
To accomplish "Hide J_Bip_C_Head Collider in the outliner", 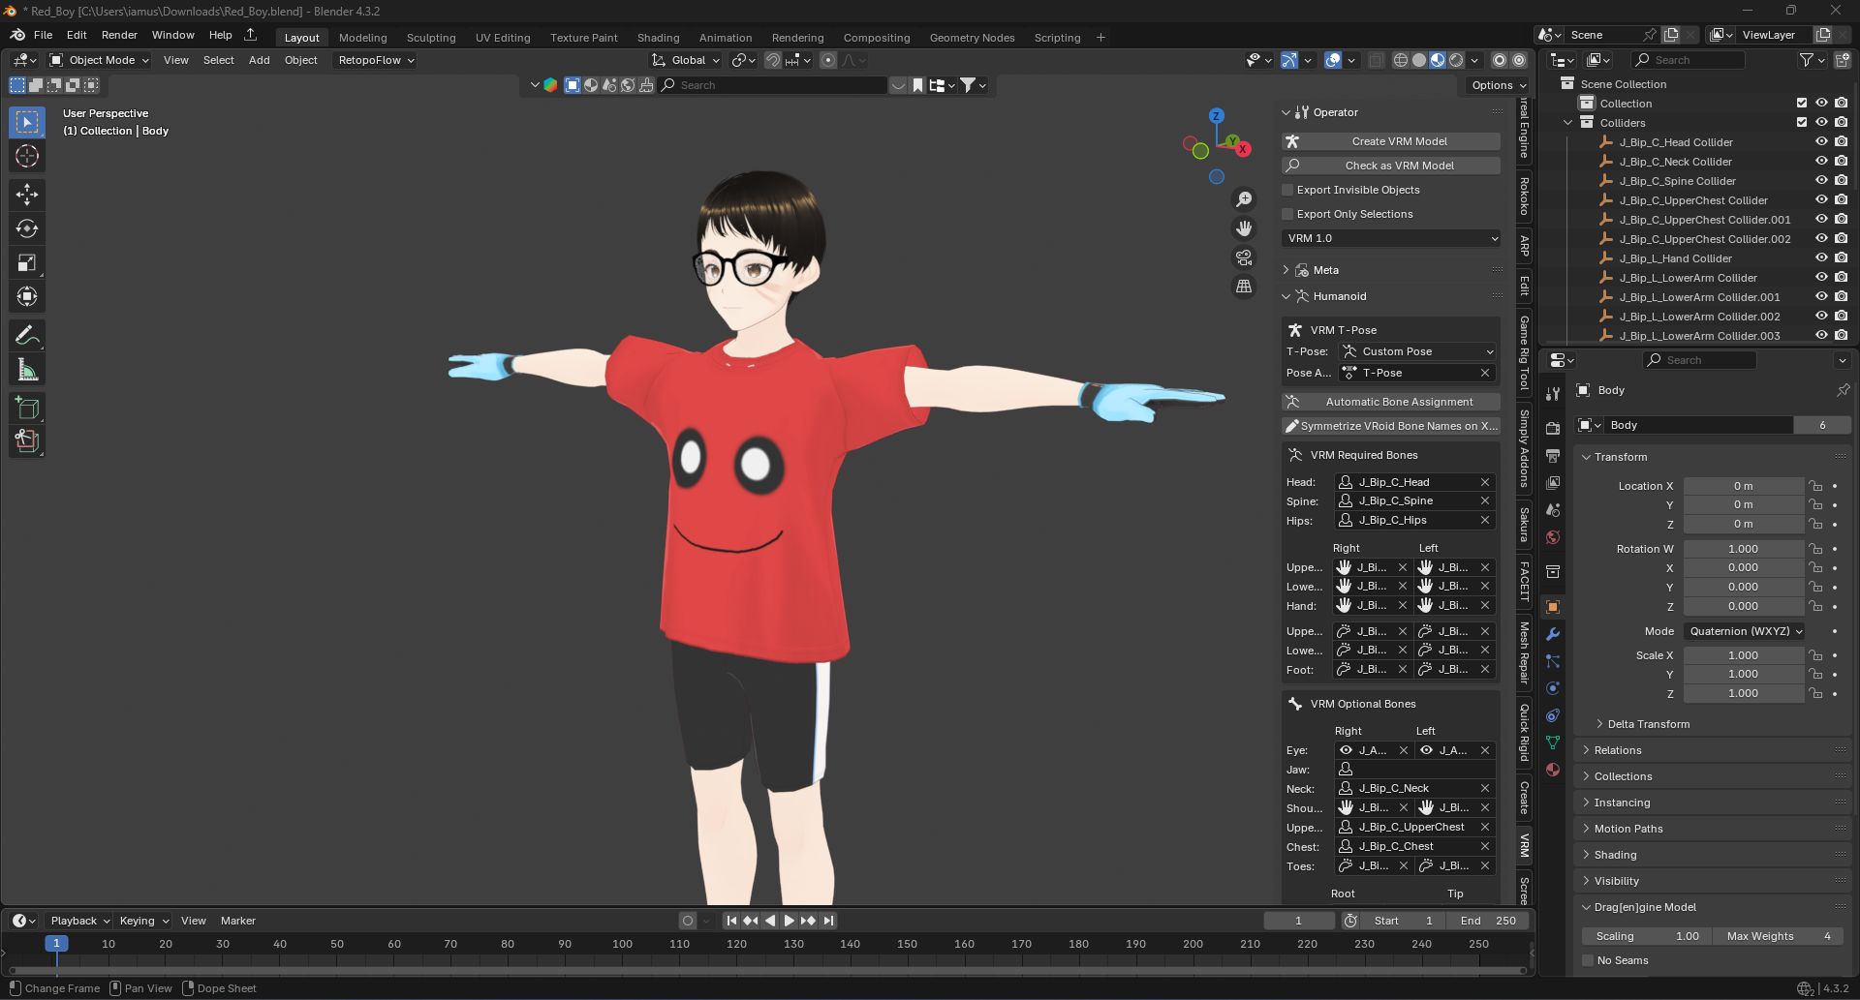I will (1822, 142).
